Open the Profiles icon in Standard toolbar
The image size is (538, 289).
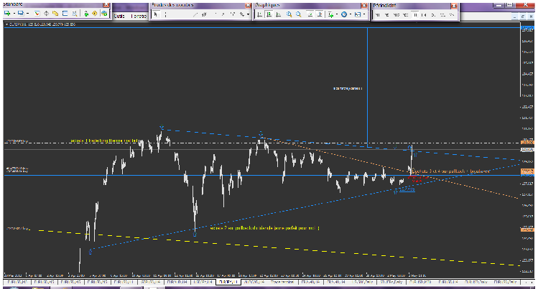pyautogui.click(x=21, y=13)
